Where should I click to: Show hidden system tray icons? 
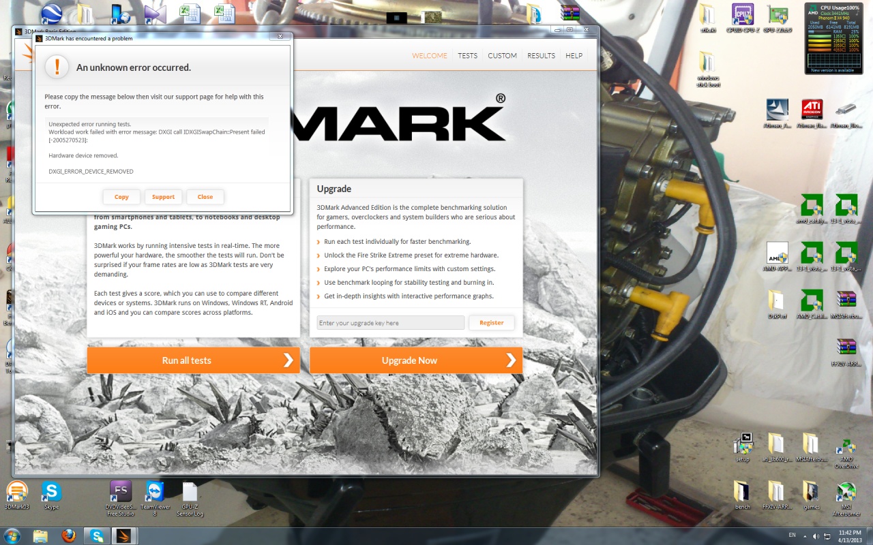click(805, 535)
